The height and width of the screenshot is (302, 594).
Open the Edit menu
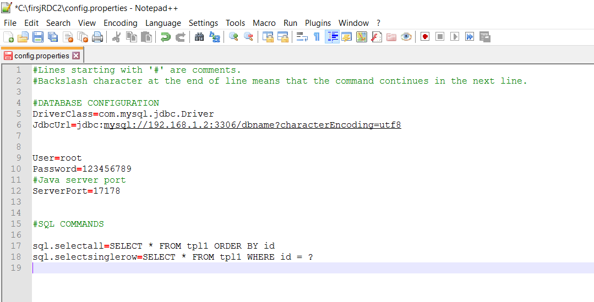tap(31, 23)
